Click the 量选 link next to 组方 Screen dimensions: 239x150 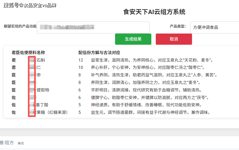point(21,143)
